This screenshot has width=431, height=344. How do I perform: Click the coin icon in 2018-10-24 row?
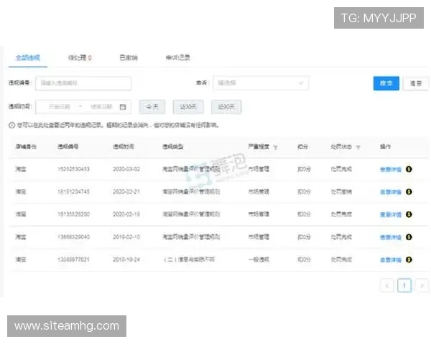tap(409, 259)
